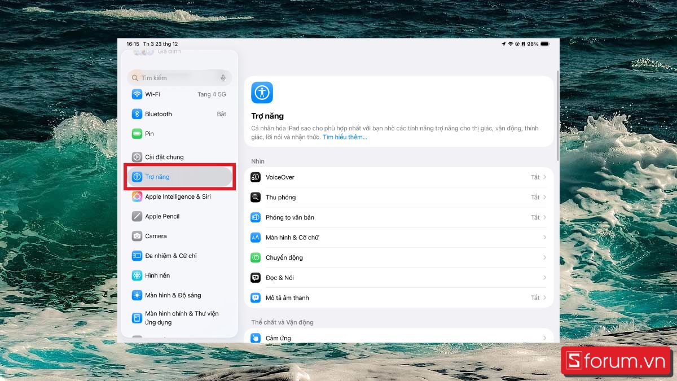Select the Pin label in the sidebar
This screenshot has width=677, height=381.
[150, 134]
